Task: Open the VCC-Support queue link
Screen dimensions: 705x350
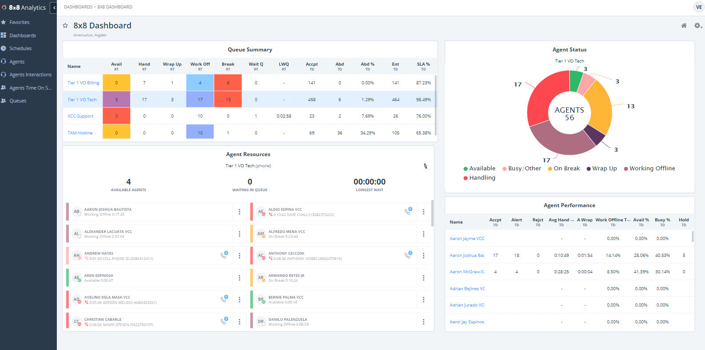Action: pyautogui.click(x=80, y=116)
